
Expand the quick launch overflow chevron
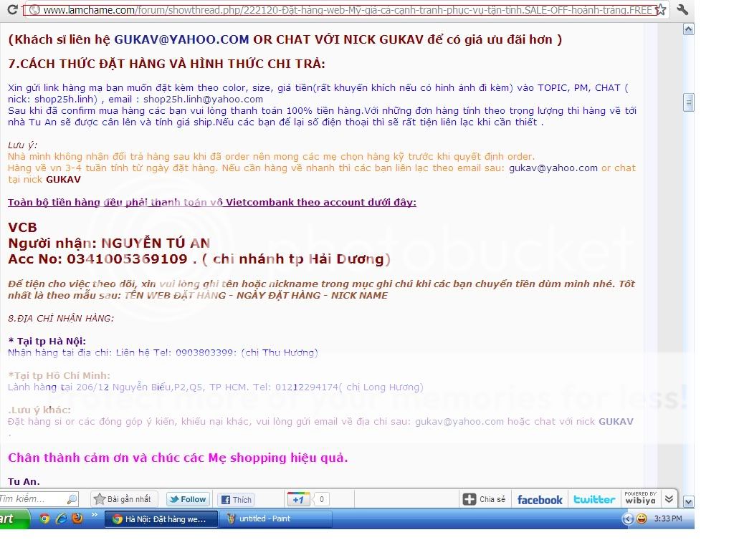click(95, 515)
